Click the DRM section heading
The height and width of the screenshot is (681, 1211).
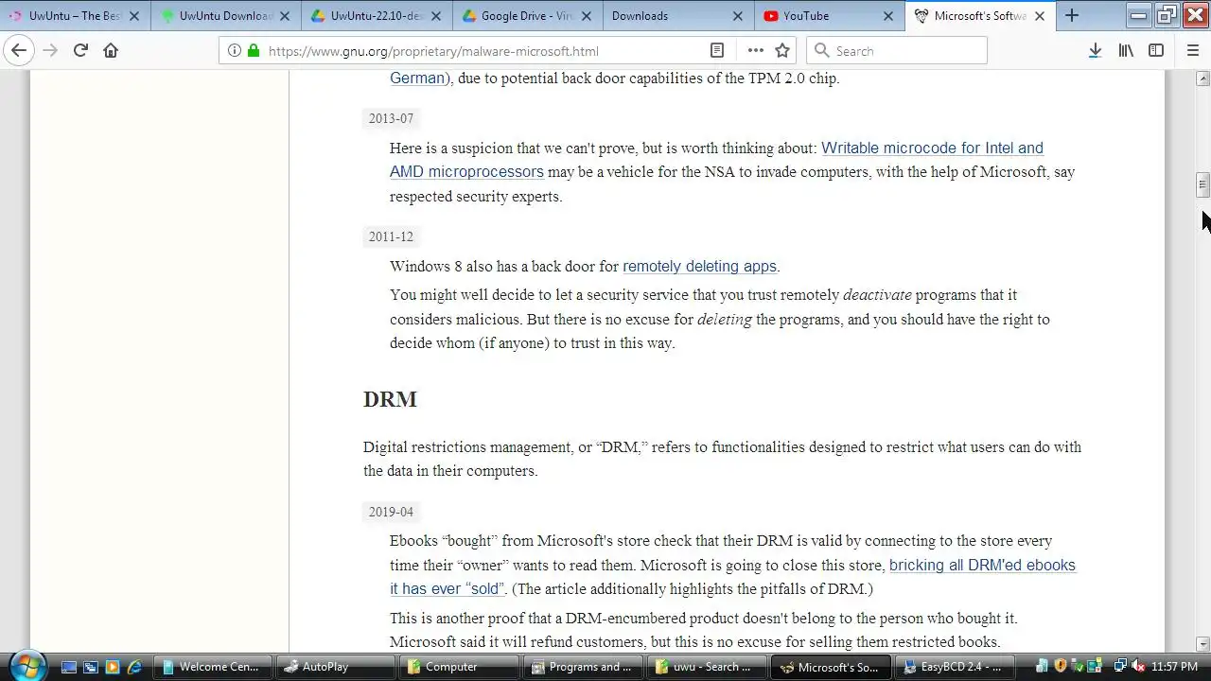click(x=390, y=399)
